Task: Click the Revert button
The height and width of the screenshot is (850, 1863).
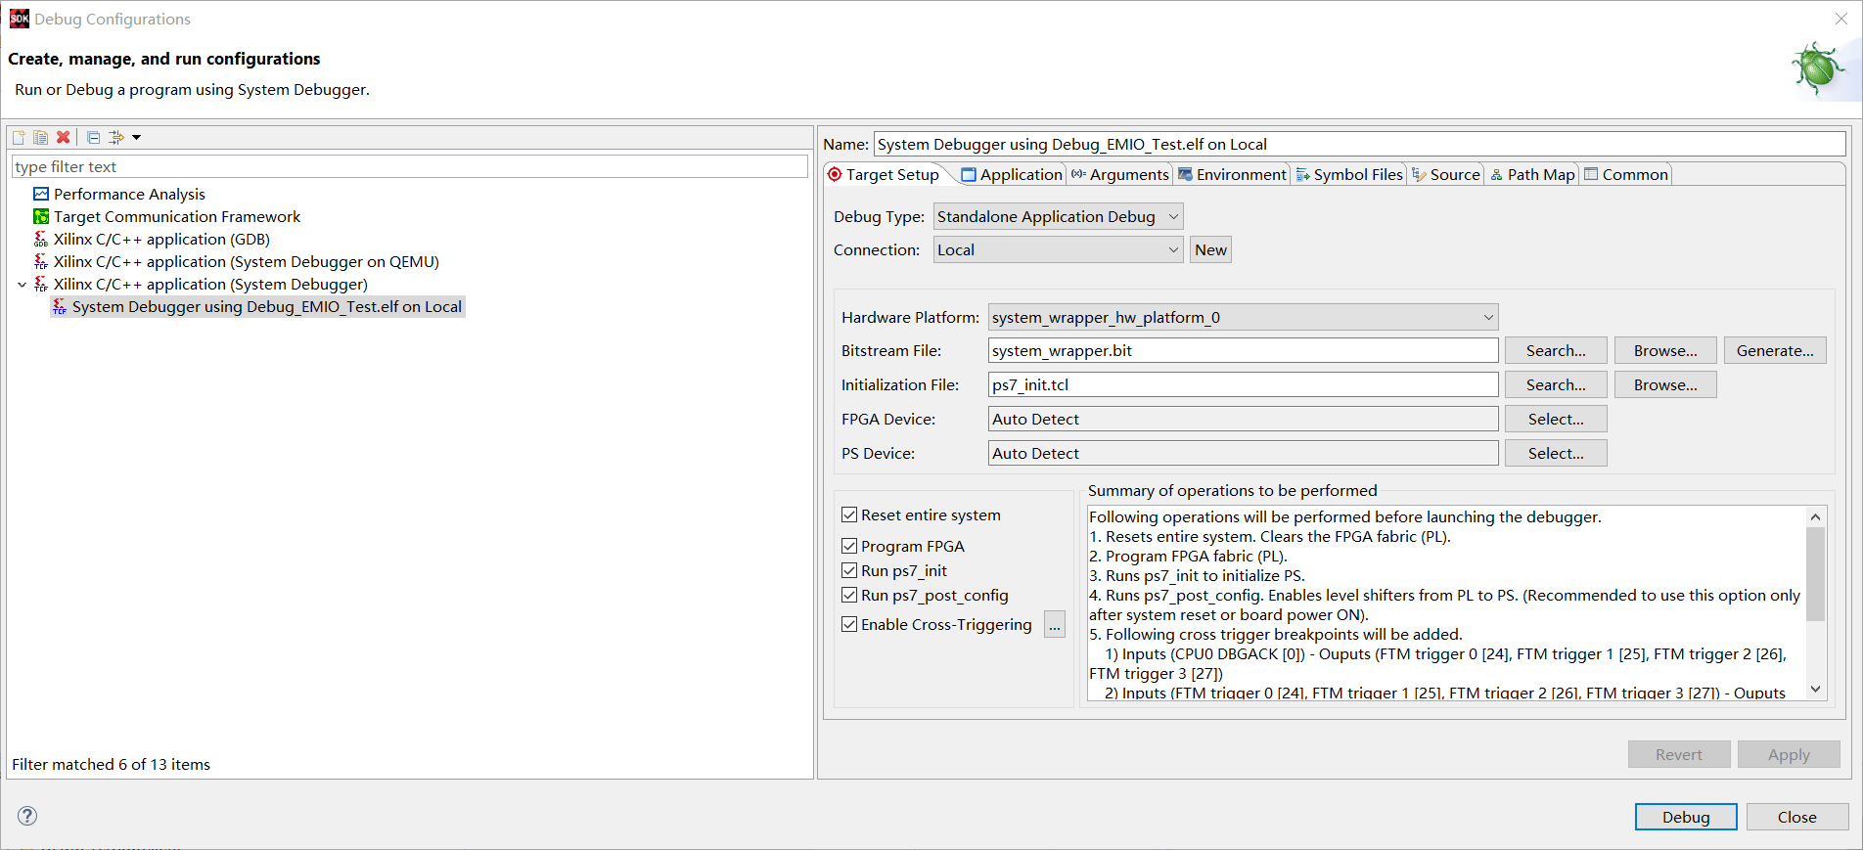Action: click(x=1679, y=754)
